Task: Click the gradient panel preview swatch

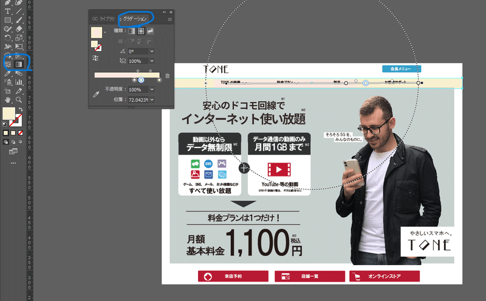Action: (x=97, y=33)
